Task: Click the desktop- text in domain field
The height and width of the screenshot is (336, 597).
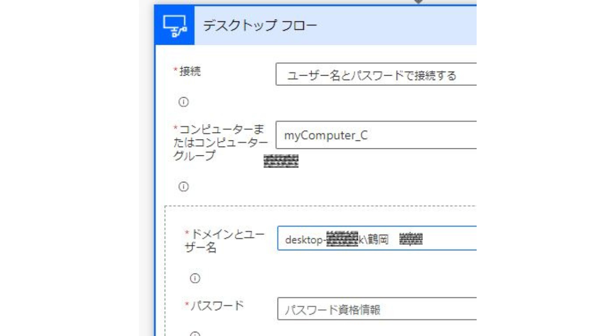Action: (x=305, y=239)
